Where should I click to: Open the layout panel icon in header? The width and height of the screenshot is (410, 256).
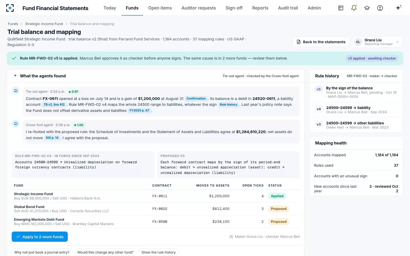(341, 8)
